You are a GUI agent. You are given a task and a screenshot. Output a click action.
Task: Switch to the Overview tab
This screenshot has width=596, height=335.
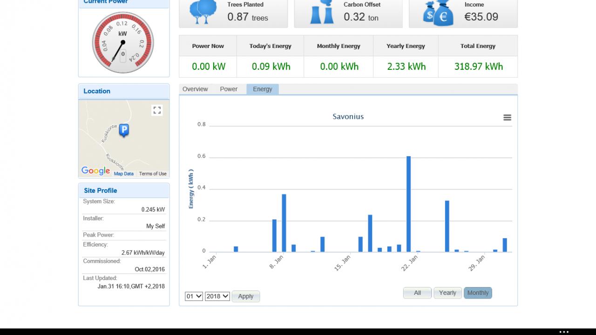[x=195, y=89]
